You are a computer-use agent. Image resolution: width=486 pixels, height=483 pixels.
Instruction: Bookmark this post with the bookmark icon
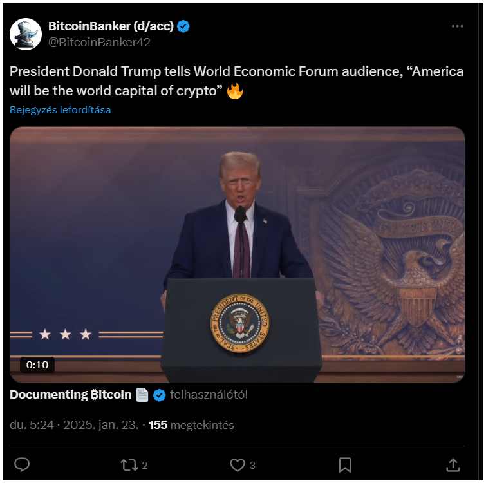(344, 465)
